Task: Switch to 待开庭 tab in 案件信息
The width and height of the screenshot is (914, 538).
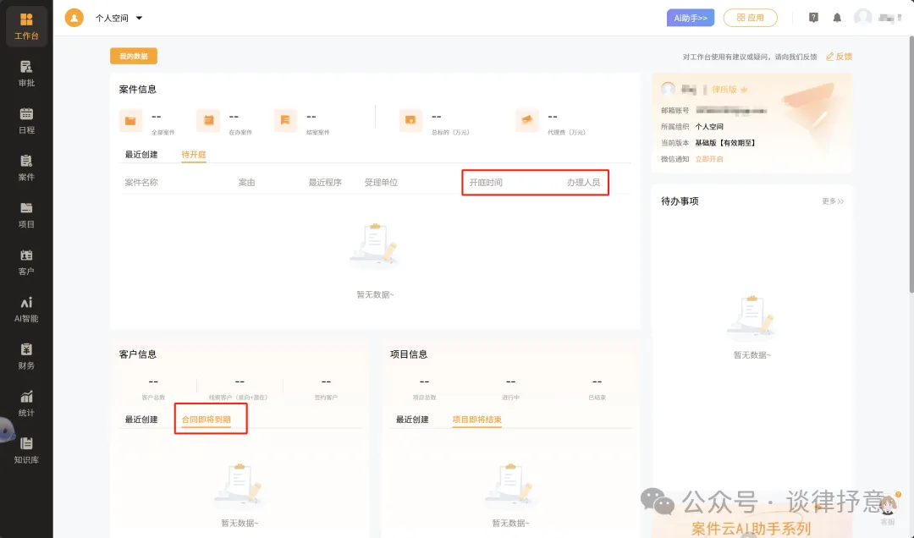Action: [194, 155]
